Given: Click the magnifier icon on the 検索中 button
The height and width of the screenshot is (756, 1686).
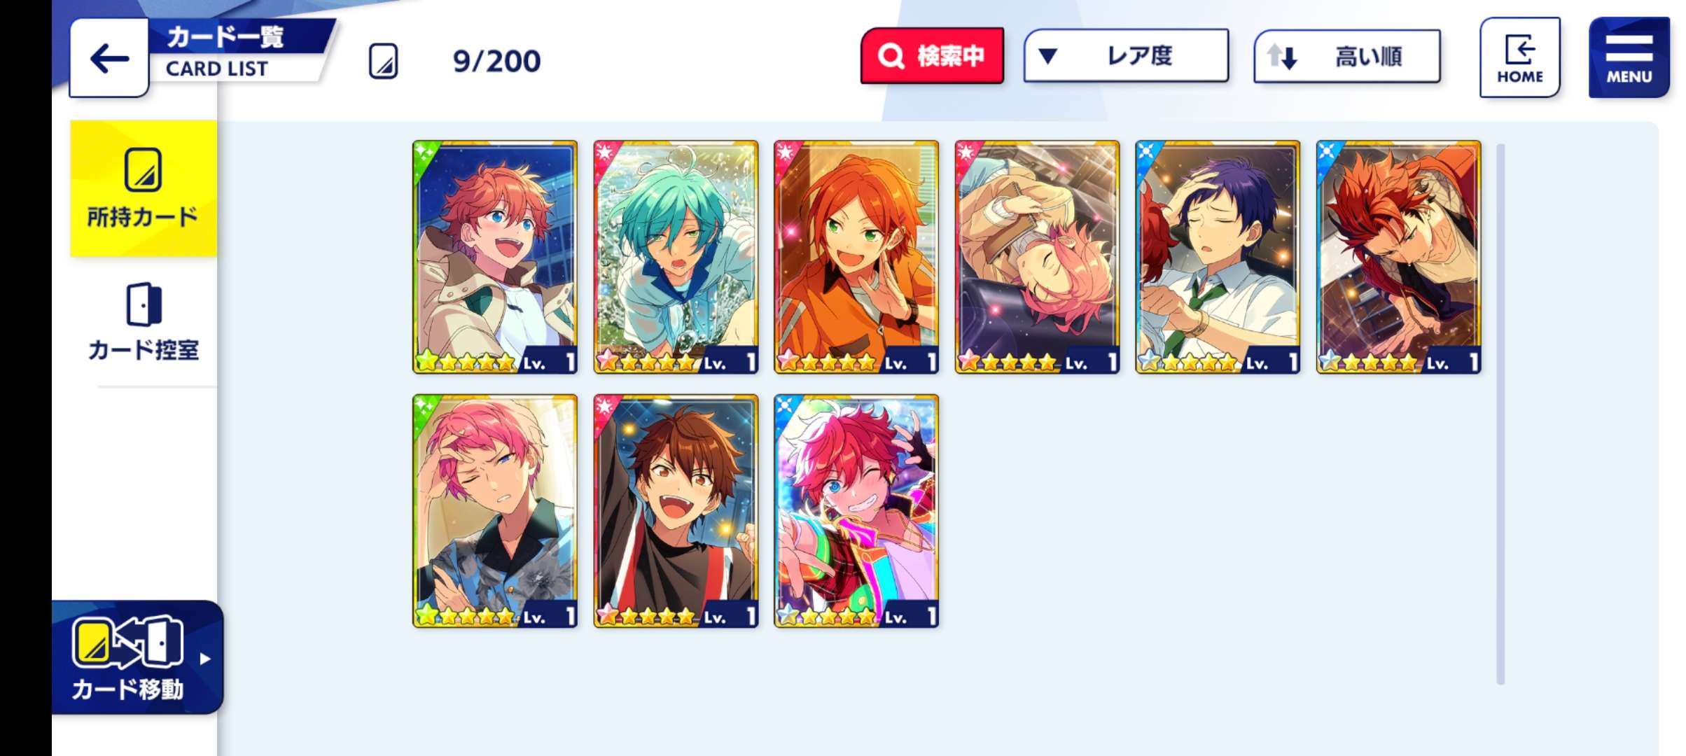Looking at the screenshot, I should (x=891, y=56).
